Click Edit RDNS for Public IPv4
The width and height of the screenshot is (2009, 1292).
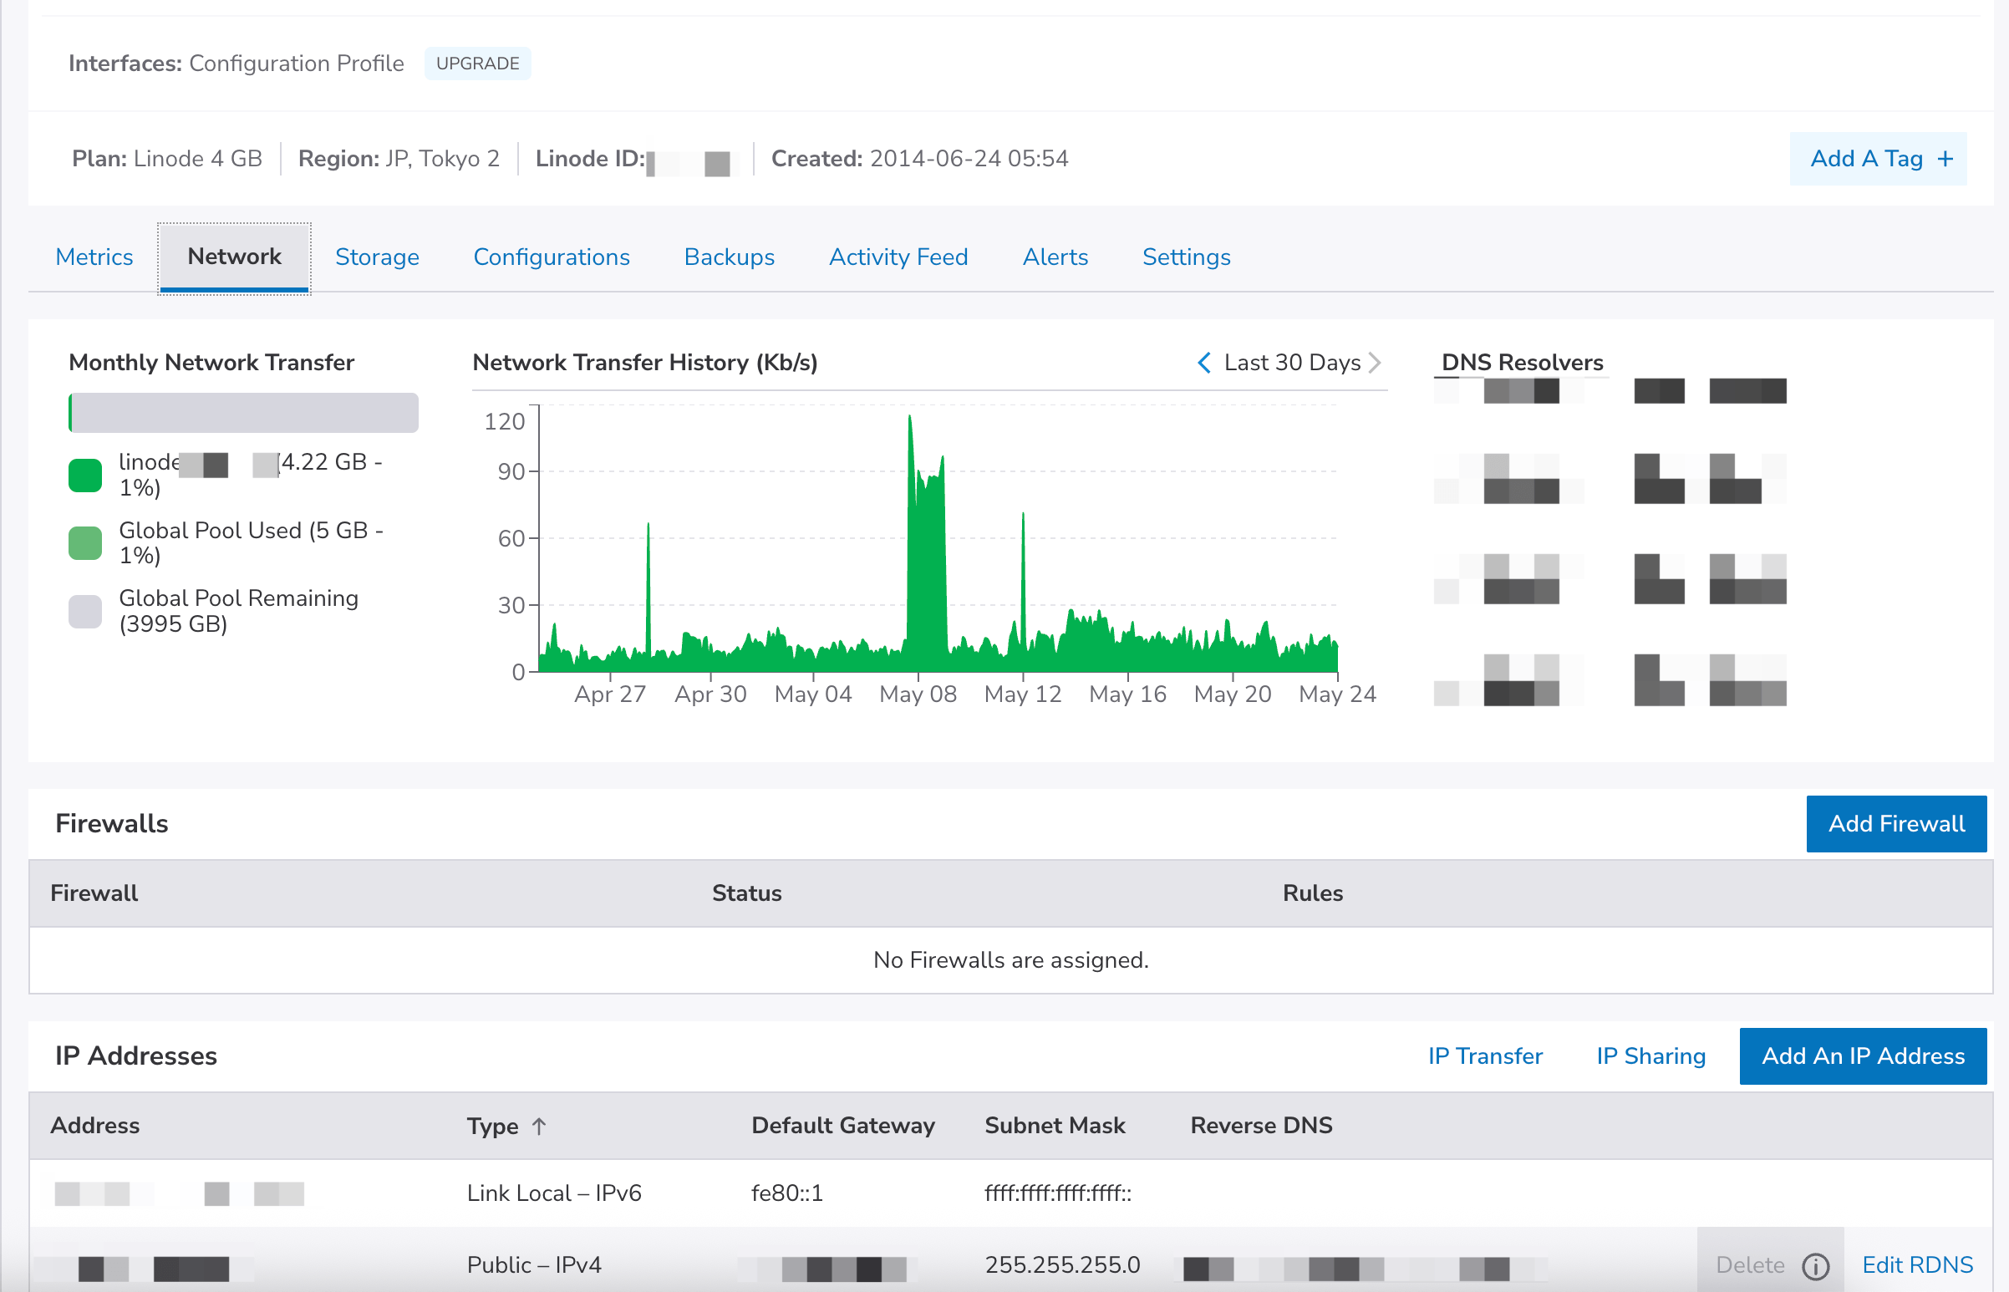coord(1917,1265)
